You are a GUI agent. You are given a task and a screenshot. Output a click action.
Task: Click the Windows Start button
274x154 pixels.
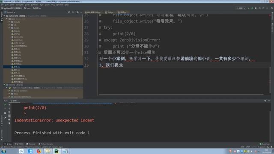[4, 151]
